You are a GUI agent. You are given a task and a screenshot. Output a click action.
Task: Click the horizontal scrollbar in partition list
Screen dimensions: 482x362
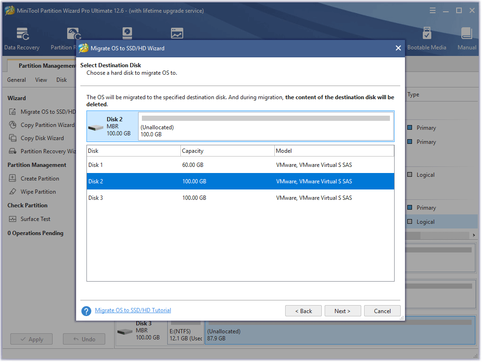(413, 235)
